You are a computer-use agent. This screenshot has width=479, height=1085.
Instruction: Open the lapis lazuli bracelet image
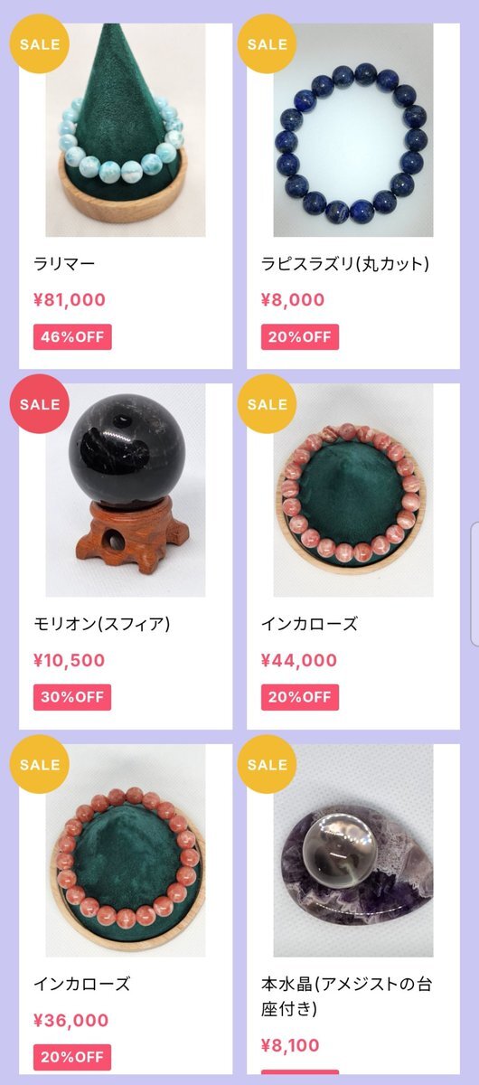pyautogui.click(x=353, y=130)
